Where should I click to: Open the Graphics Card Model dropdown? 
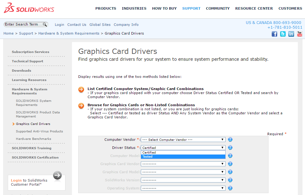point(183,172)
